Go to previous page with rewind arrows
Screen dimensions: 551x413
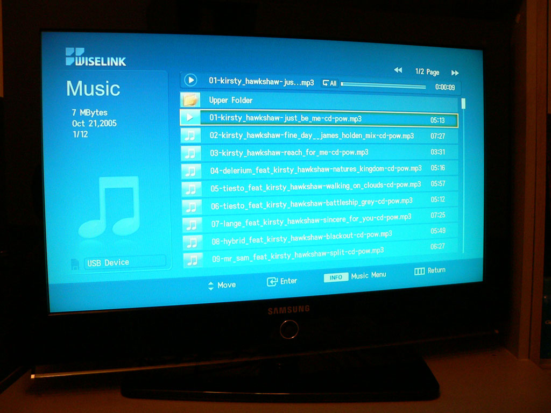pyautogui.click(x=398, y=70)
